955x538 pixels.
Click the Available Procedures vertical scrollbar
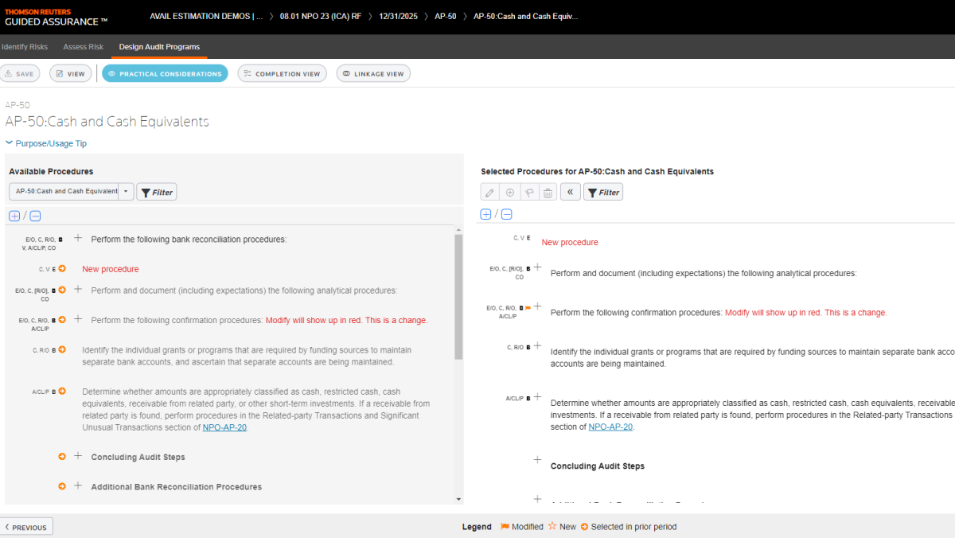coord(458,294)
